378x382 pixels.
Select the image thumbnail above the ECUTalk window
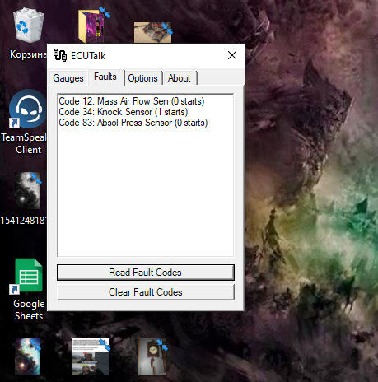point(153,33)
